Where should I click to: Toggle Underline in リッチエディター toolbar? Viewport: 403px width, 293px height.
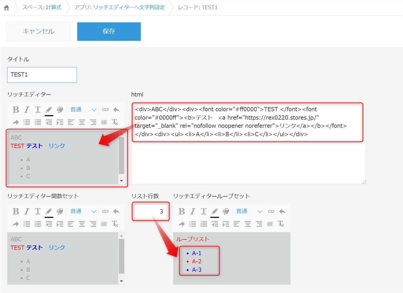38,110
